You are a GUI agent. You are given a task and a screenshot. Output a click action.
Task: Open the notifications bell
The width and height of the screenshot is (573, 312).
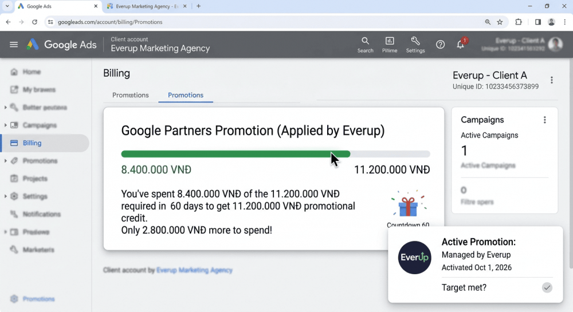coord(461,44)
